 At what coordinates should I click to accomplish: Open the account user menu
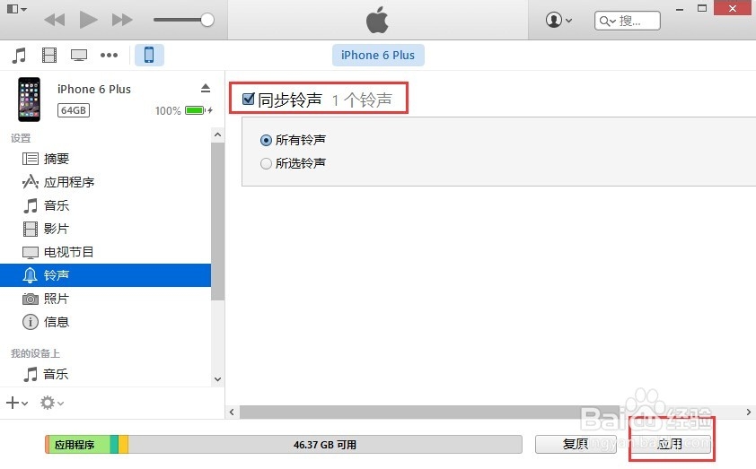[558, 21]
